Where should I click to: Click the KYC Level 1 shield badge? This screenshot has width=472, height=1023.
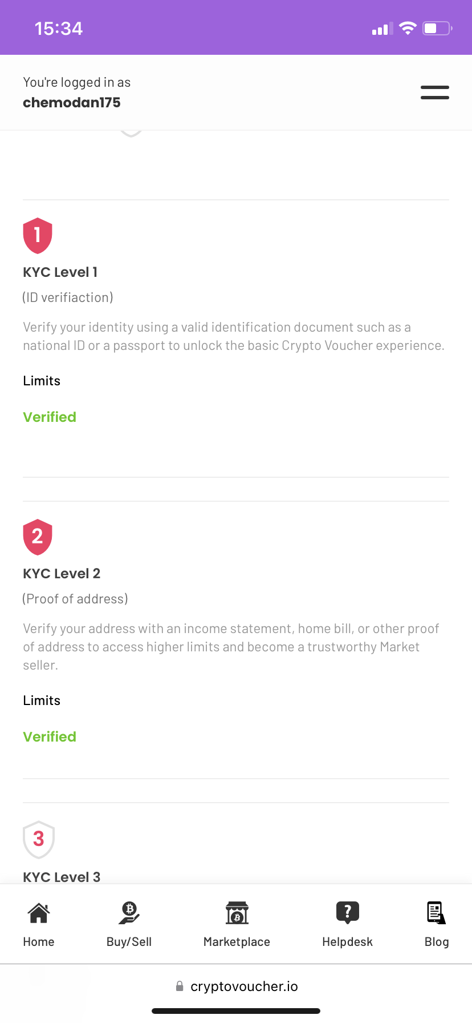tap(38, 235)
